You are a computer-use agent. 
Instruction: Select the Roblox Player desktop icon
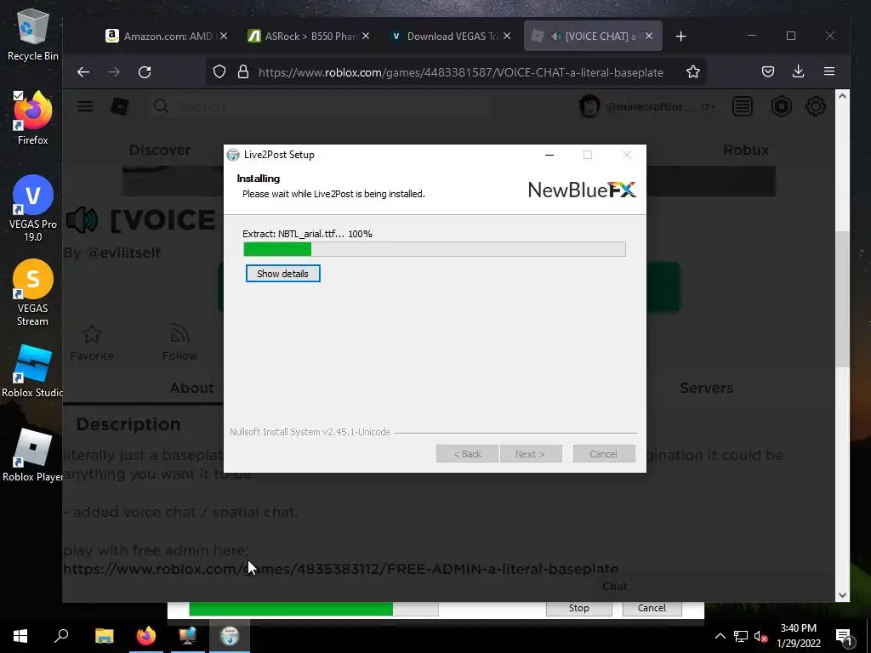[32, 455]
